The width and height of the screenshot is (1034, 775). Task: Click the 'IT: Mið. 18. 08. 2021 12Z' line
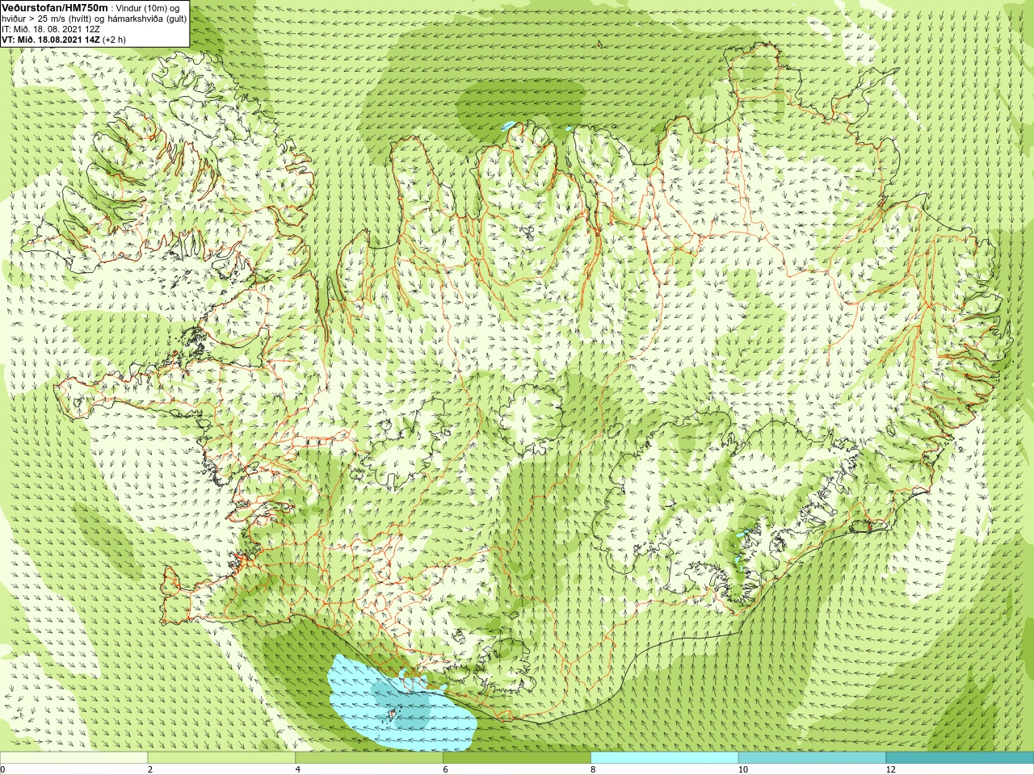click(x=51, y=29)
